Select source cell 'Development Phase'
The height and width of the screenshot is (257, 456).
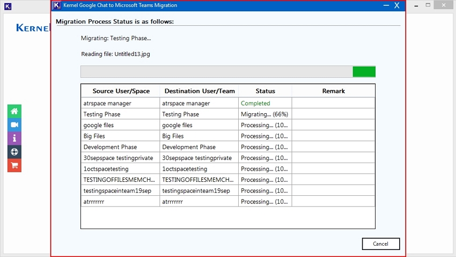(120, 147)
